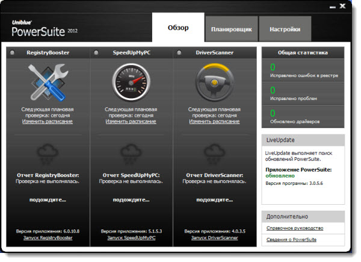Switch to the Планировщик tab
This screenshot has width=361, height=262.
pyautogui.click(x=231, y=28)
